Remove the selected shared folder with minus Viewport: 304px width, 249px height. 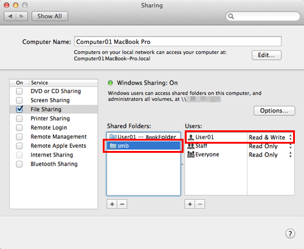point(122,204)
